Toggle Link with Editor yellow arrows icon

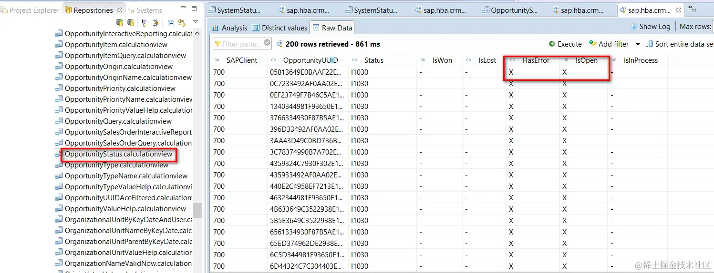click(182, 22)
